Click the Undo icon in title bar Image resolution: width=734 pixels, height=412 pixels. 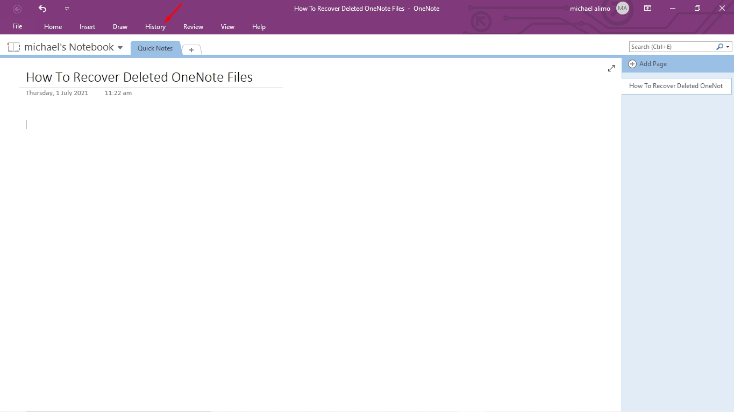(x=42, y=9)
